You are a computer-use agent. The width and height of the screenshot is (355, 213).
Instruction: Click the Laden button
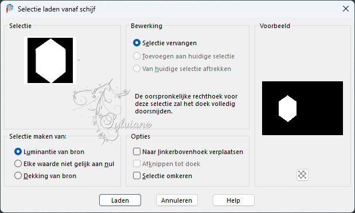pos(120,200)
